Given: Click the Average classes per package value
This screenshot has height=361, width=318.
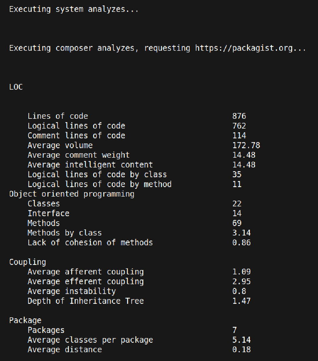Looking at the screenshot, I should (x=242, y=340).
